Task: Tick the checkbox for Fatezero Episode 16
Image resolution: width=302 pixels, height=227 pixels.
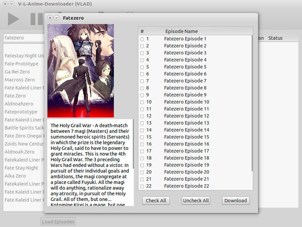Action: pos(142,144)
